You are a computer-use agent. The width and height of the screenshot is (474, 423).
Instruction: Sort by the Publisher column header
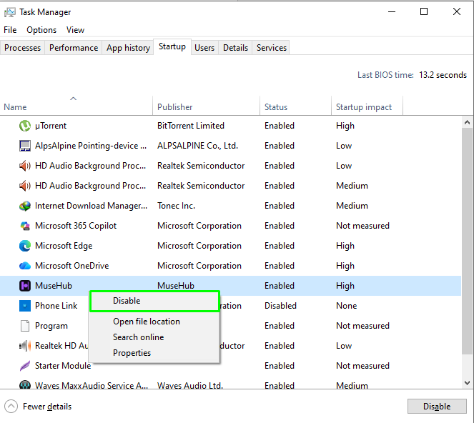pyautogui.click(x=206, y=106)
